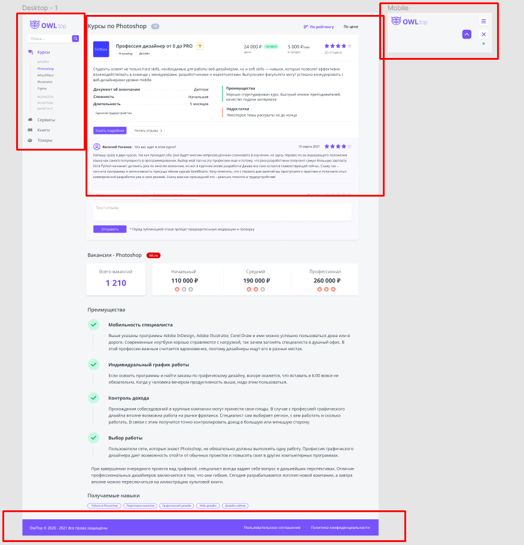
Task: Open the hamburger menu in the Mobile frame
Action: [484, 21]
